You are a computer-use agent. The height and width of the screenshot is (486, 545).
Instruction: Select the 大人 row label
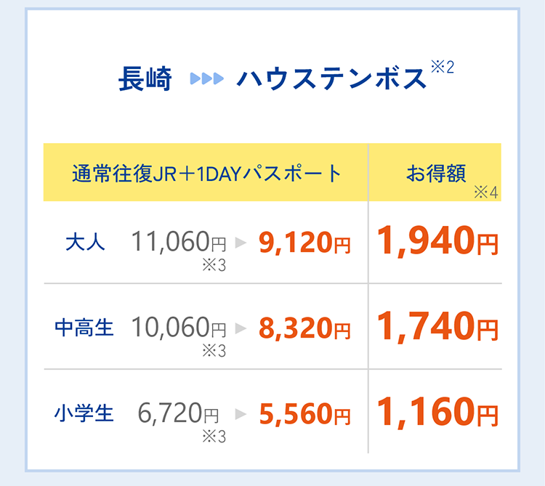(85, 242)
